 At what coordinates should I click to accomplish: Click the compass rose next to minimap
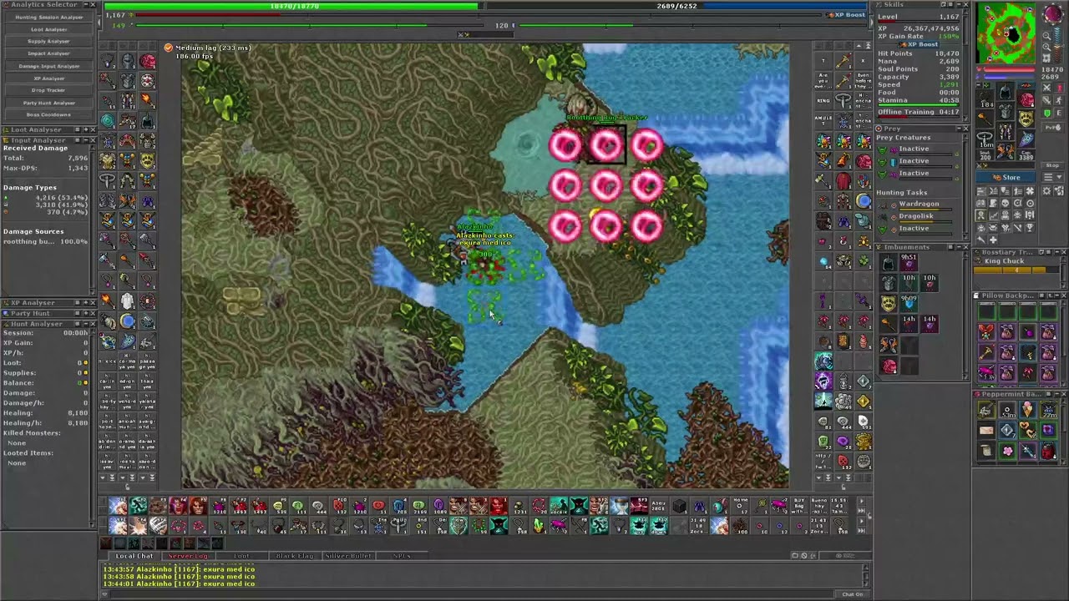(1053, 14)
